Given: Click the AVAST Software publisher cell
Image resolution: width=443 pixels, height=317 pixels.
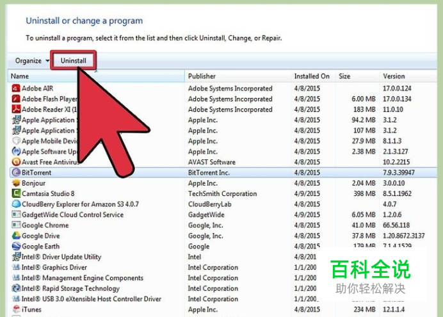Looking at the screenshot, I should [x=212, y=162].
